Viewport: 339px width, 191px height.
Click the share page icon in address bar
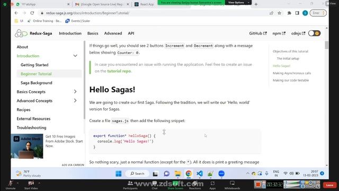tap(271, 13)
